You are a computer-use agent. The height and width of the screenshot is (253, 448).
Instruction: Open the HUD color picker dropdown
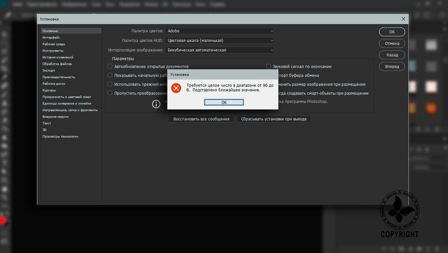point(219,40)
